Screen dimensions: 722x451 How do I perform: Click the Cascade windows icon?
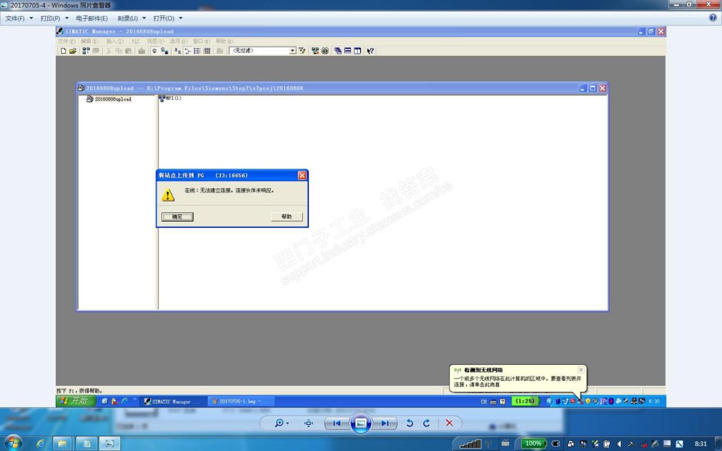338,51
